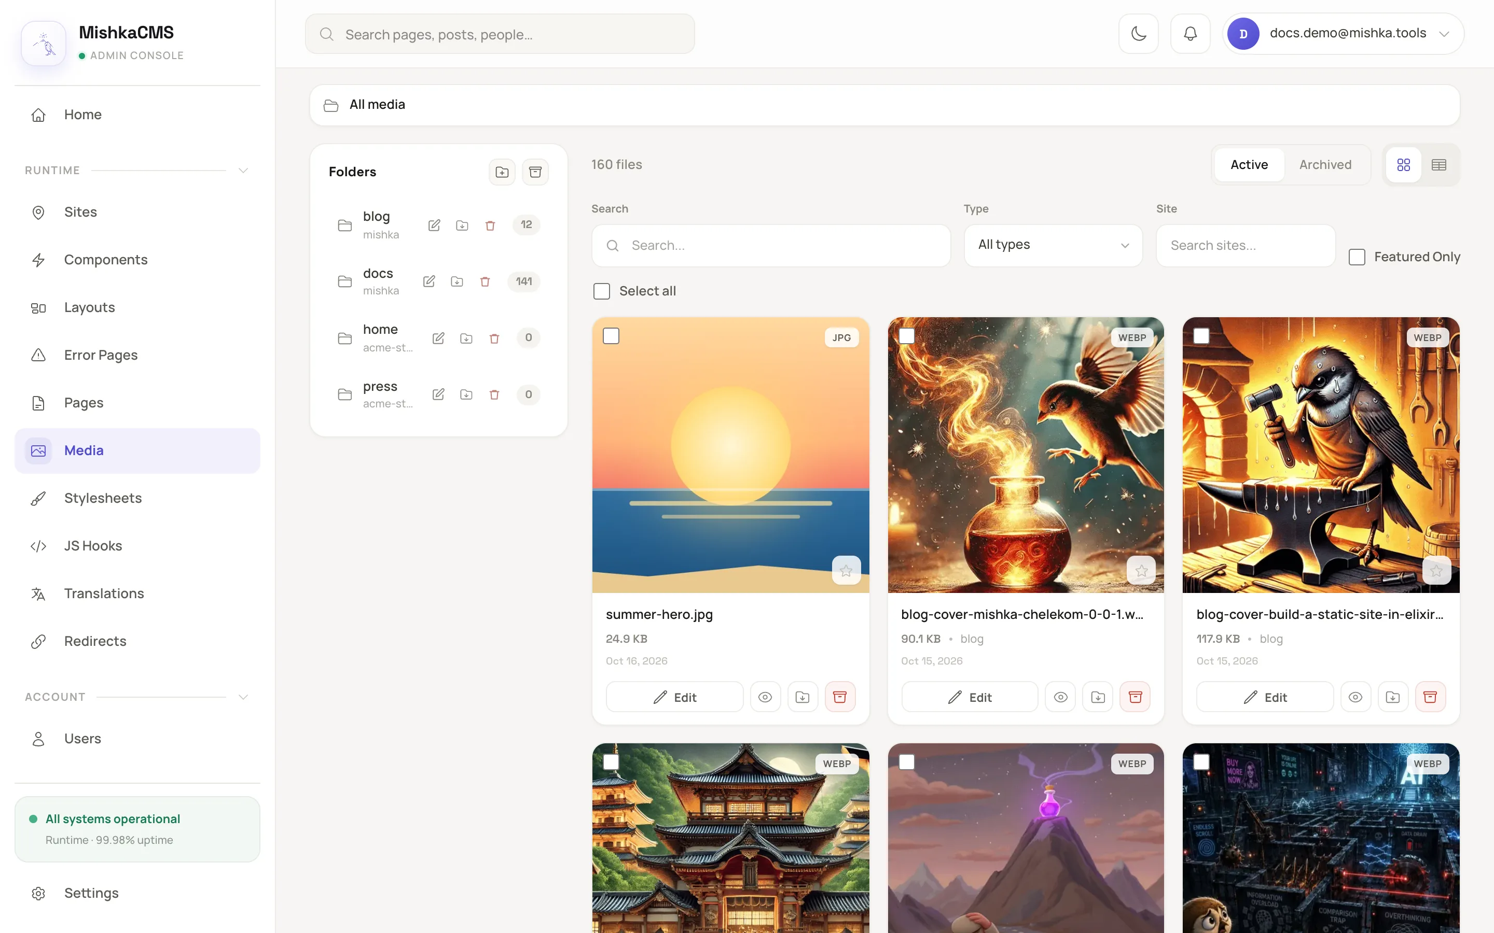1494x933 pixels.
Task: Enable Featured Only filter
Action: tap(1357, 257)
